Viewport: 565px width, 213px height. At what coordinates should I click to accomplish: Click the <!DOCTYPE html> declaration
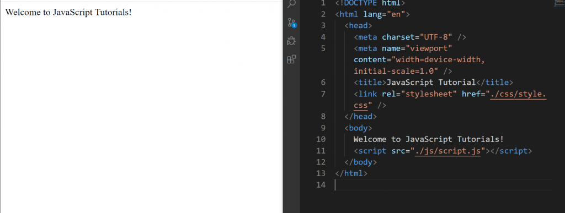coord(370,3)
